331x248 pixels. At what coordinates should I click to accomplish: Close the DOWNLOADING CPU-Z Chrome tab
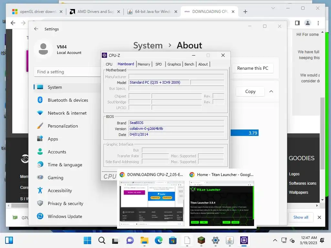click(233, 12)
